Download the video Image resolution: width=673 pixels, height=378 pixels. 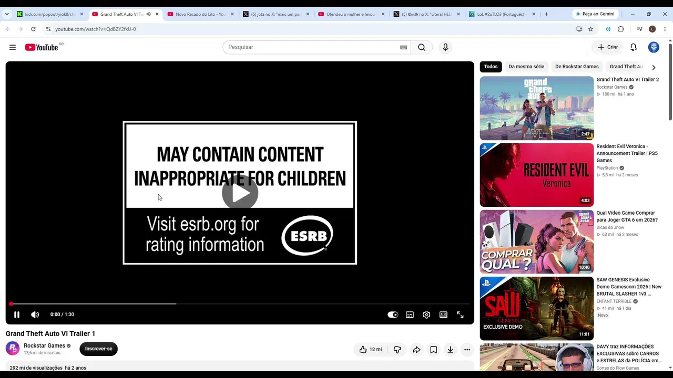pos(450,349)
